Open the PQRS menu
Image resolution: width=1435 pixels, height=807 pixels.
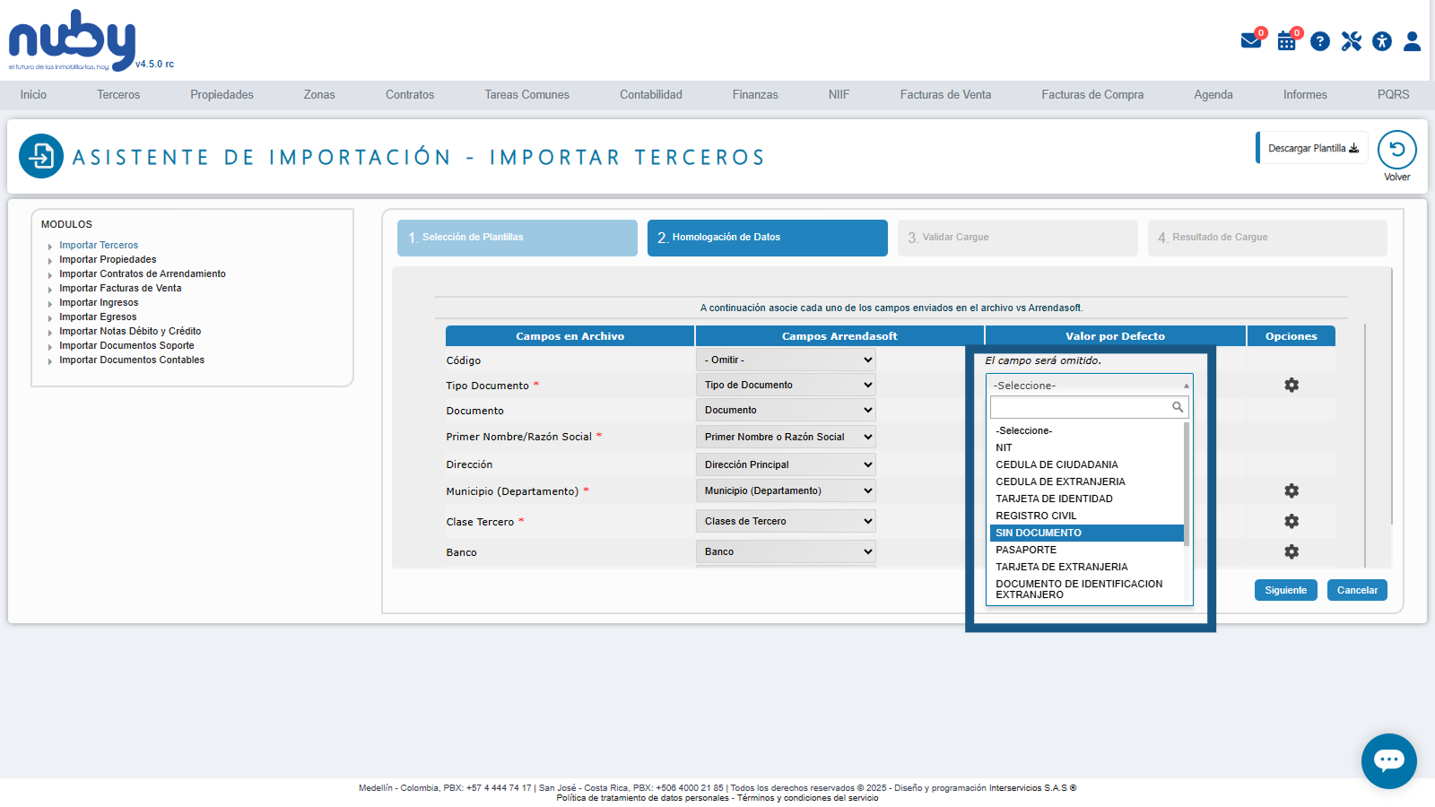[1393, 94]
